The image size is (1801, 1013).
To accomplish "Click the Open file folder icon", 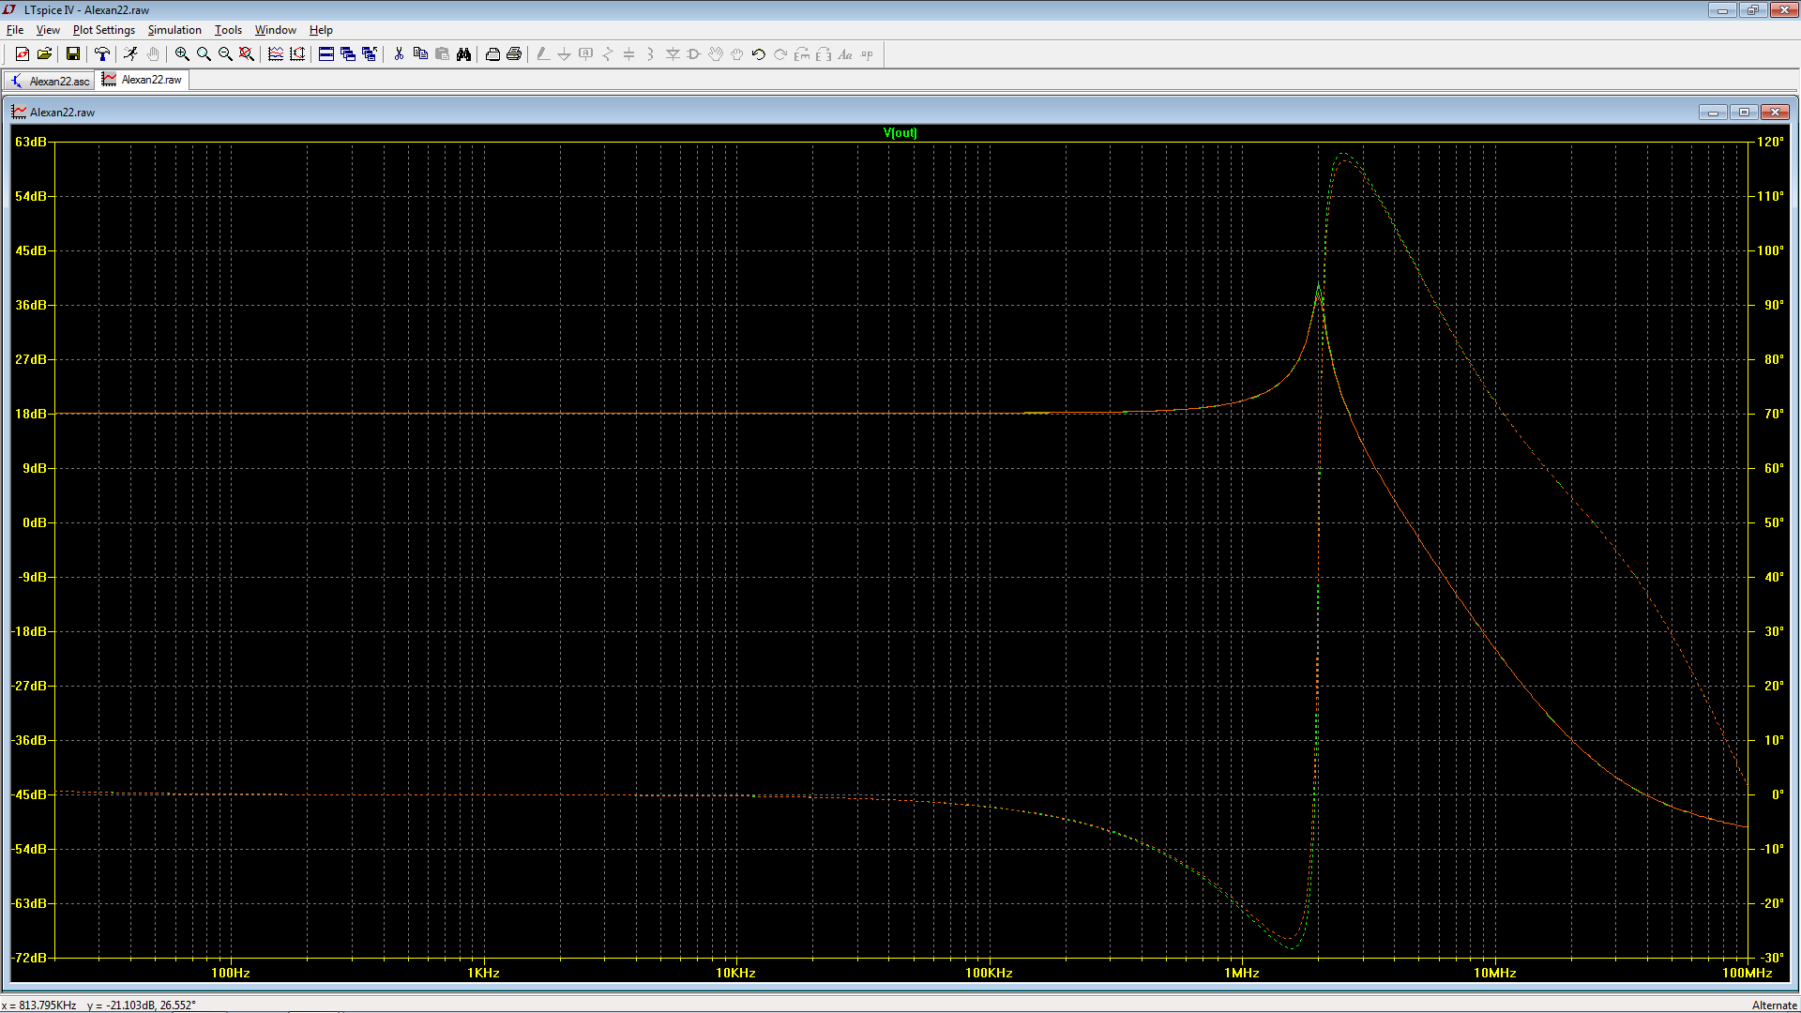I will pos(44,54).
